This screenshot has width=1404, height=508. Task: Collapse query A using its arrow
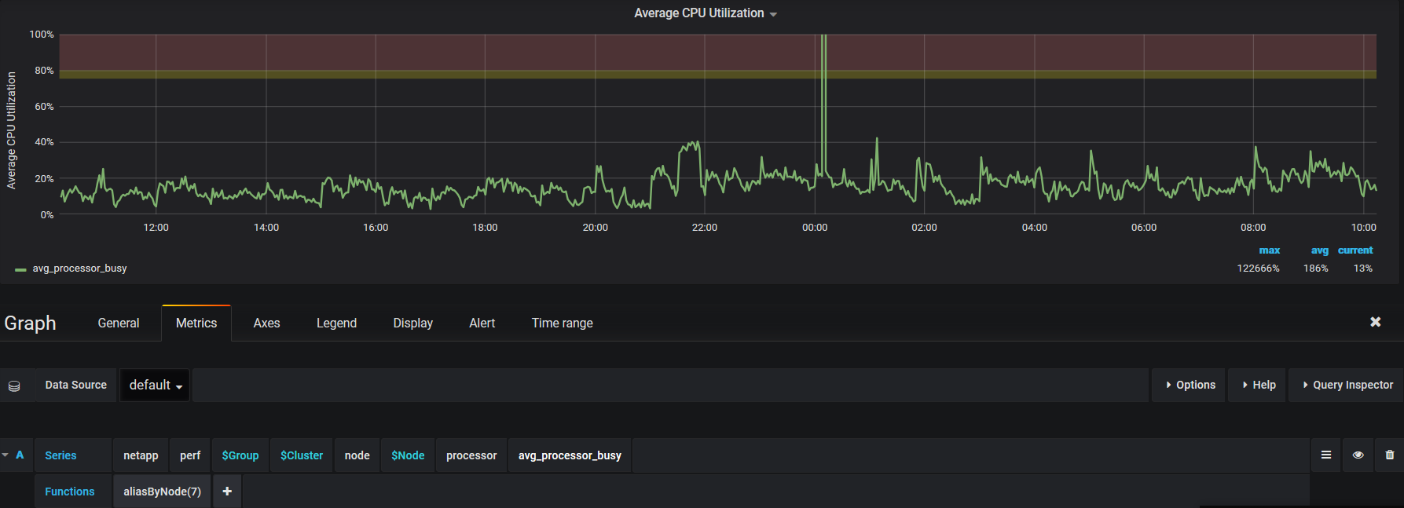[x=5, y=455]
